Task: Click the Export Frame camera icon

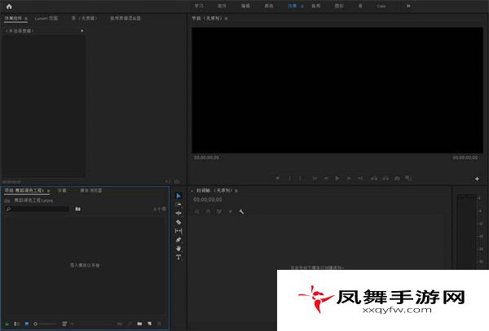Action: [397, 178]
